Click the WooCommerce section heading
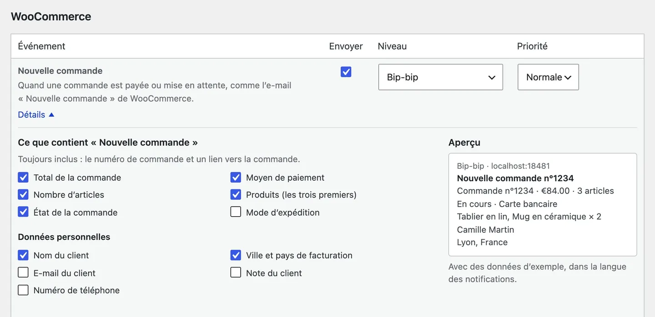 (51, 17)
